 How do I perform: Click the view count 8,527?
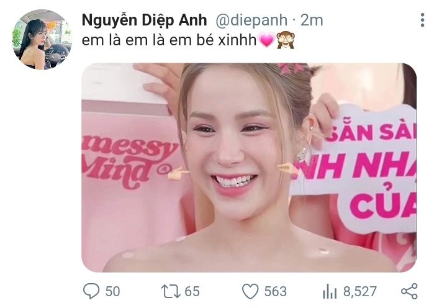pos(359,291)
